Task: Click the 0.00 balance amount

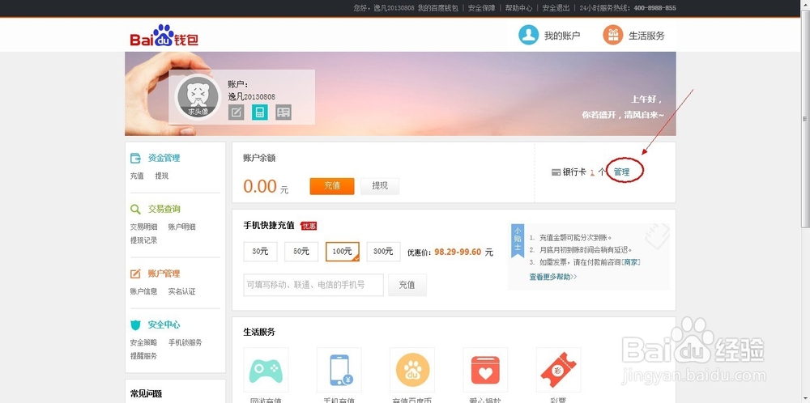Action: [260, 186]
